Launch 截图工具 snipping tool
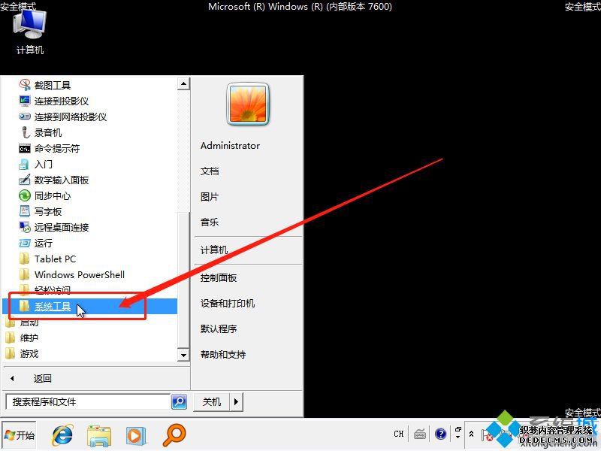 (x=52, y=85)
